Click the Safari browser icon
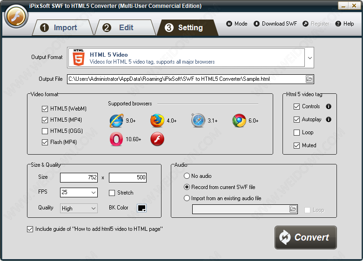The height and width of the screenshot is (261, 363). 198,121
